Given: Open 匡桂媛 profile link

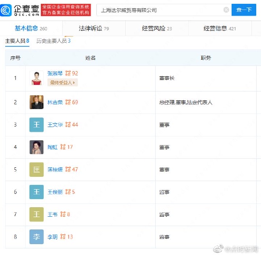Looking at the screenshot, I should tap(55, 170).
